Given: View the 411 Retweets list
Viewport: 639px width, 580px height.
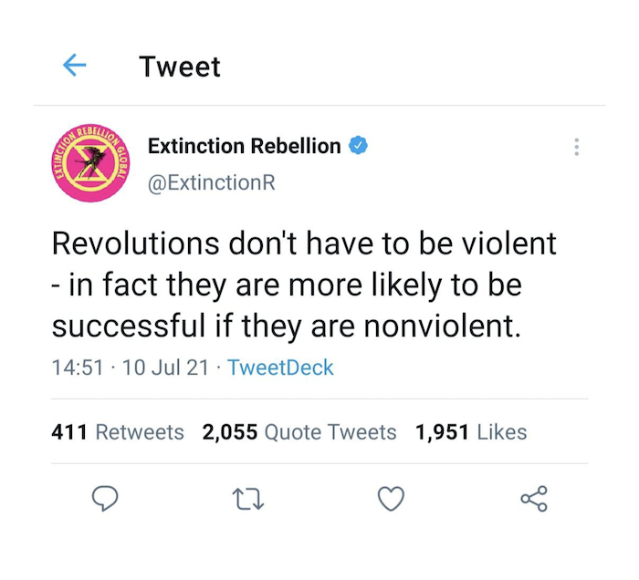Looking at the screenshot, I should (x=118, y=432).
